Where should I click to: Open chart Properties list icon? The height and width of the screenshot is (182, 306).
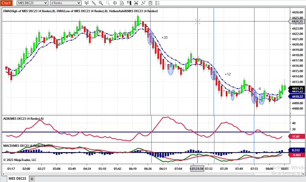click(x=157, y=3)
